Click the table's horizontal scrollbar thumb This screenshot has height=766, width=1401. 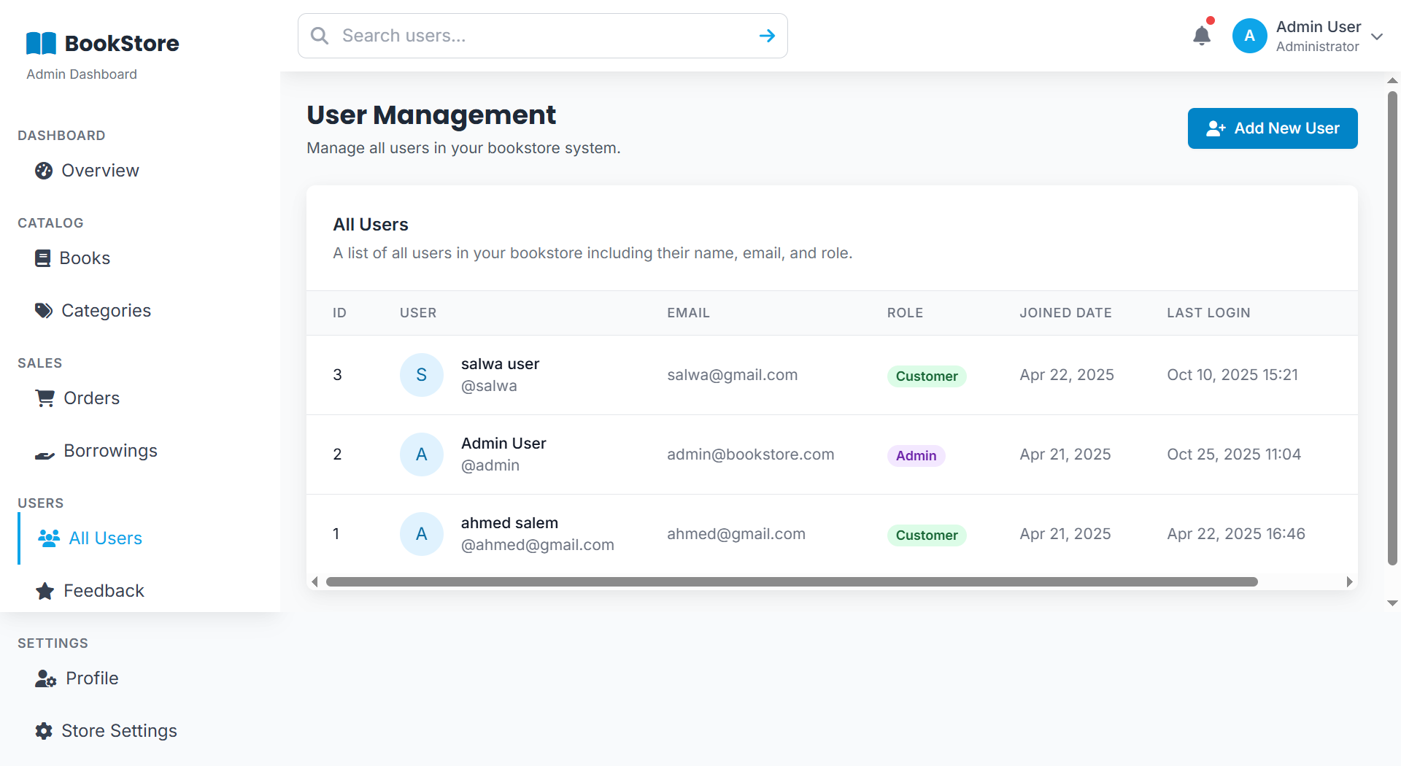pyautogui.click(x=791, y=582)
